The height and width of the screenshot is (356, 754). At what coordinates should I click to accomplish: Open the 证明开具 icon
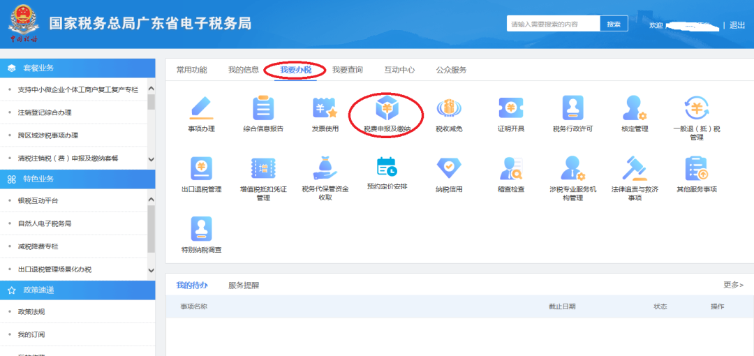click(x=510, y=108)
